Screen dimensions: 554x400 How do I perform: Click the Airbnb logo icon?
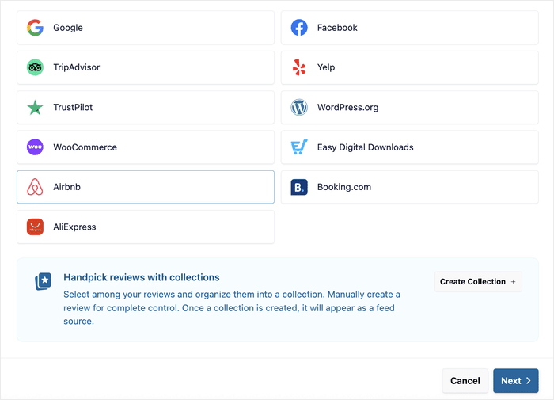point(35,187)
